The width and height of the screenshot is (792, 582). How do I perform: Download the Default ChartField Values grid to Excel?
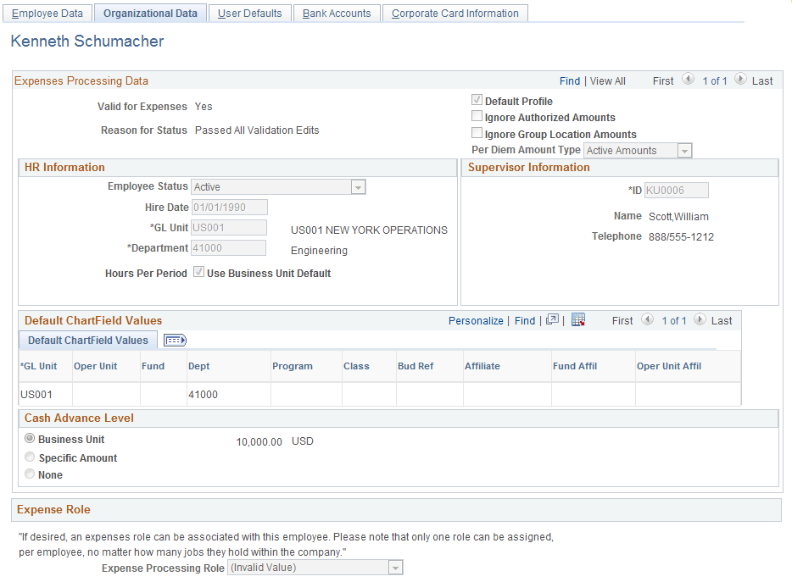(x=578, y=319)
